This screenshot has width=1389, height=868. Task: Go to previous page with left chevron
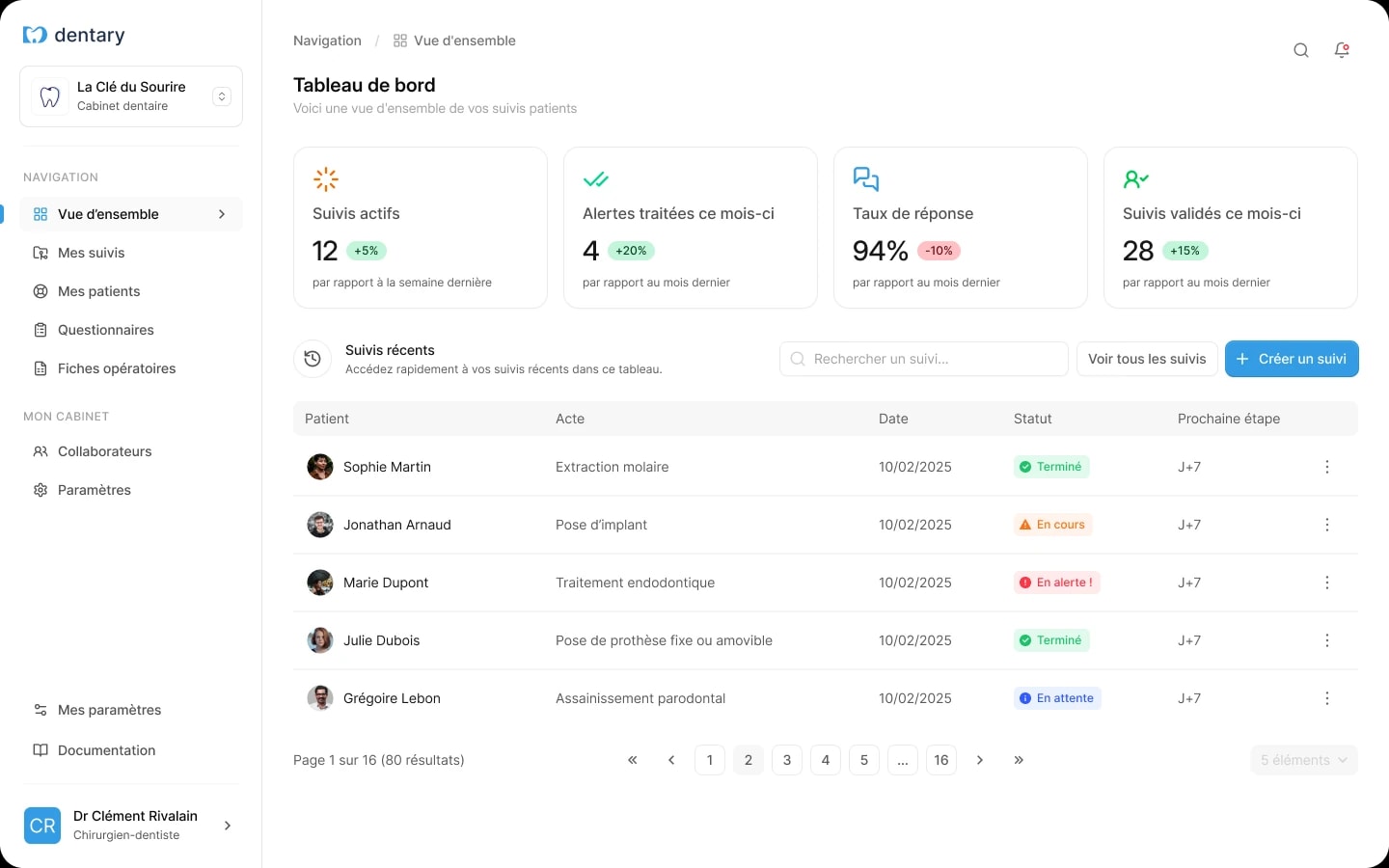click(x=671, y=760)
